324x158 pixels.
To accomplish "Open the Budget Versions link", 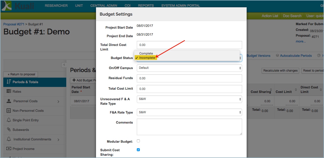I will tap(258, 56).
